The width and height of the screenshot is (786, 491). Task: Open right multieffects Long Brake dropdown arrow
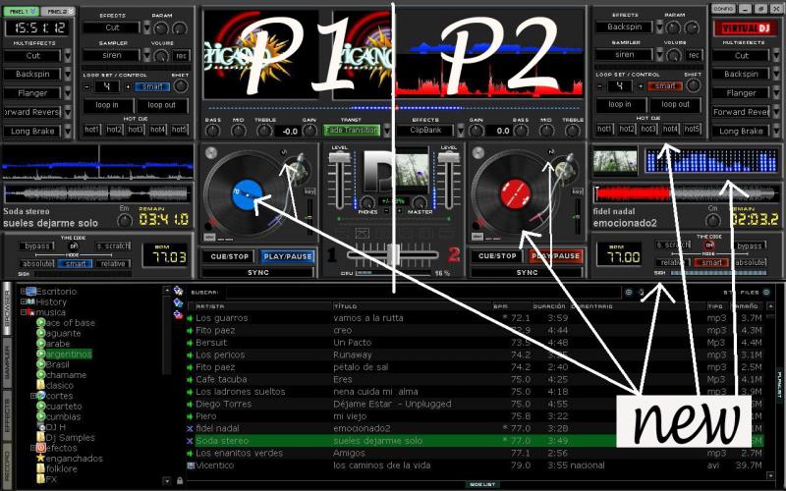coord(776,132)
